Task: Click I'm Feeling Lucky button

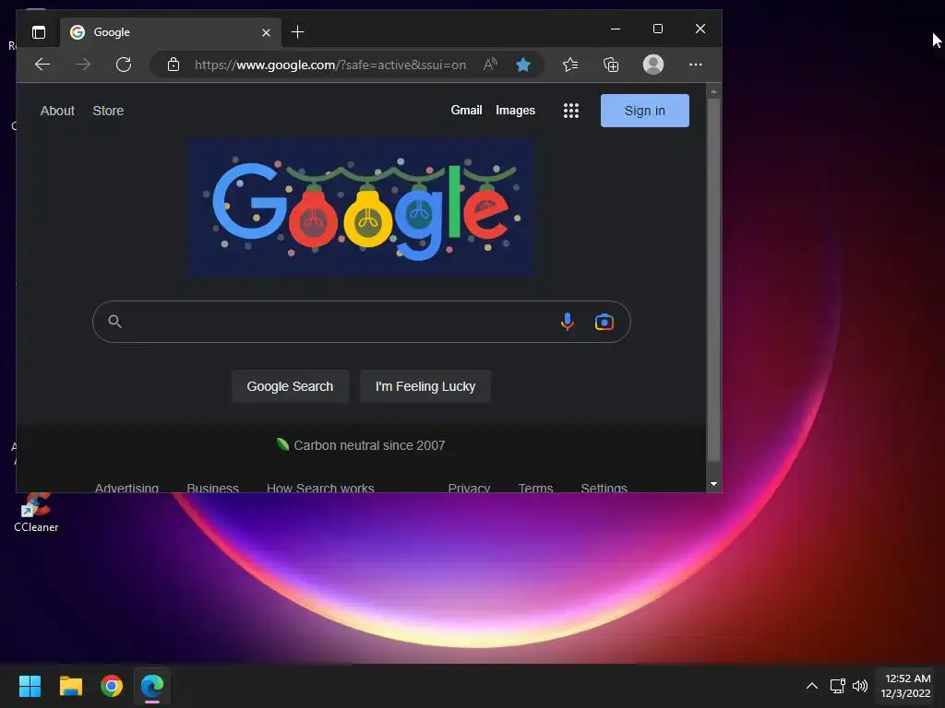Action: point(425,386)
